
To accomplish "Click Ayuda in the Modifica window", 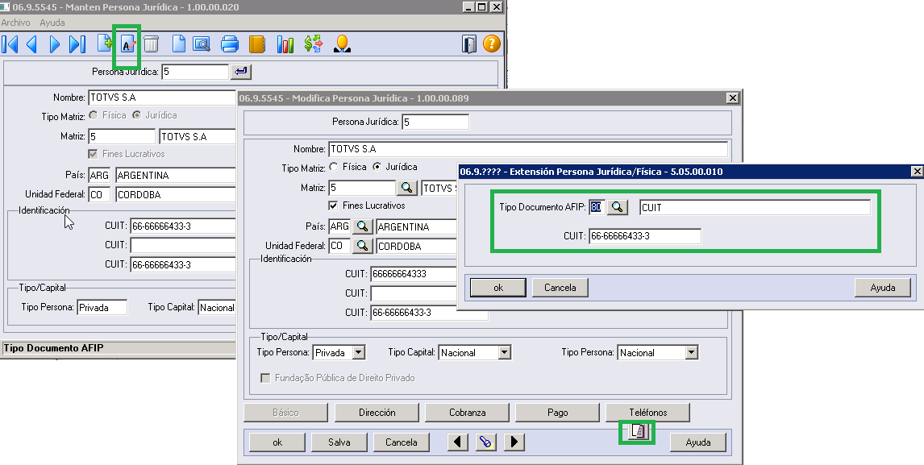I will (698, 442).
